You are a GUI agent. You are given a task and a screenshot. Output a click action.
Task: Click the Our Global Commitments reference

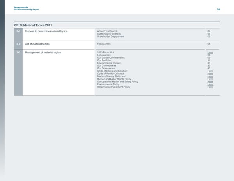(x=111, y=58)
